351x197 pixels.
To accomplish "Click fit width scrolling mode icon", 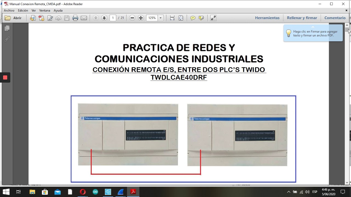I will [172, 18].
